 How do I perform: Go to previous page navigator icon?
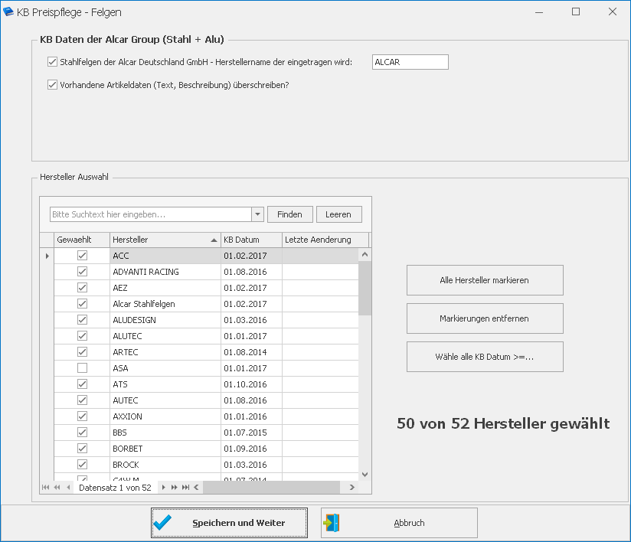point(57,488)
